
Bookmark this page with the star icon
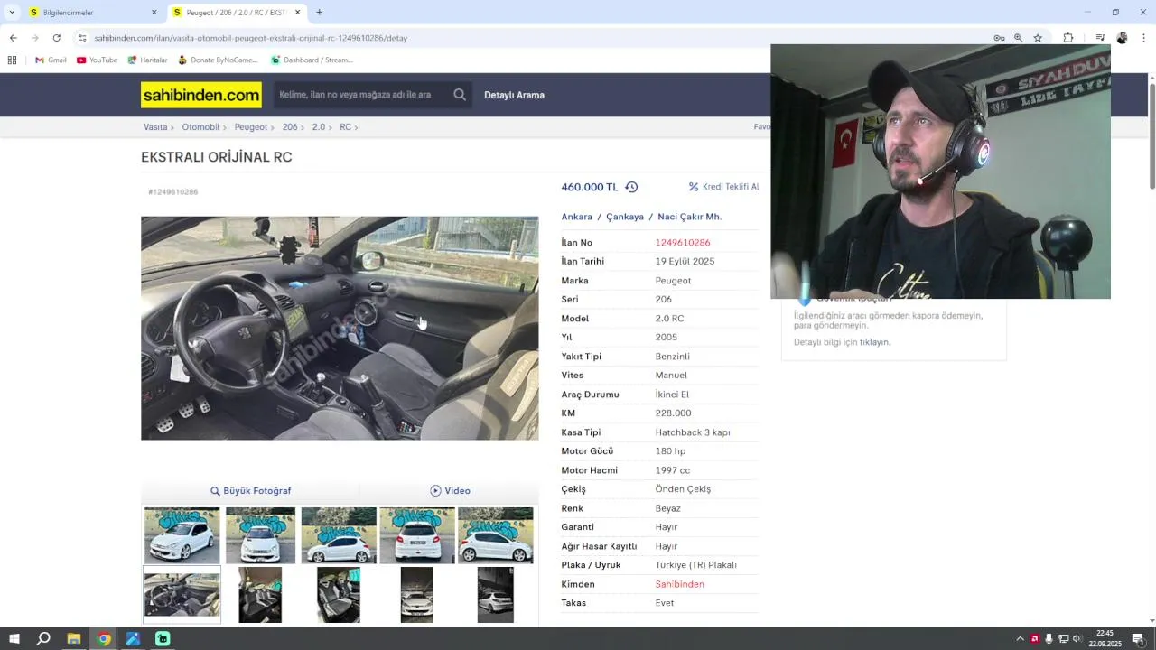[x=1038, y=38]
